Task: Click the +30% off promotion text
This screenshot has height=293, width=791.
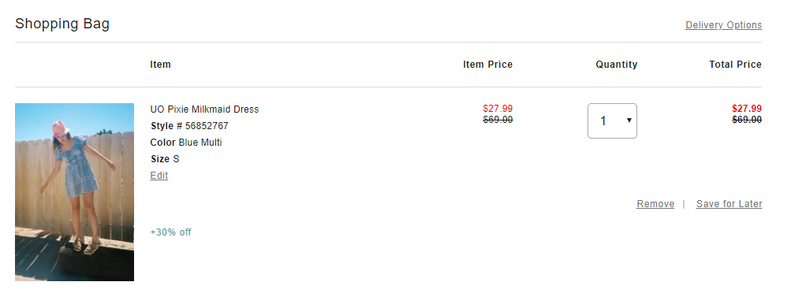Action: (170, 232)
